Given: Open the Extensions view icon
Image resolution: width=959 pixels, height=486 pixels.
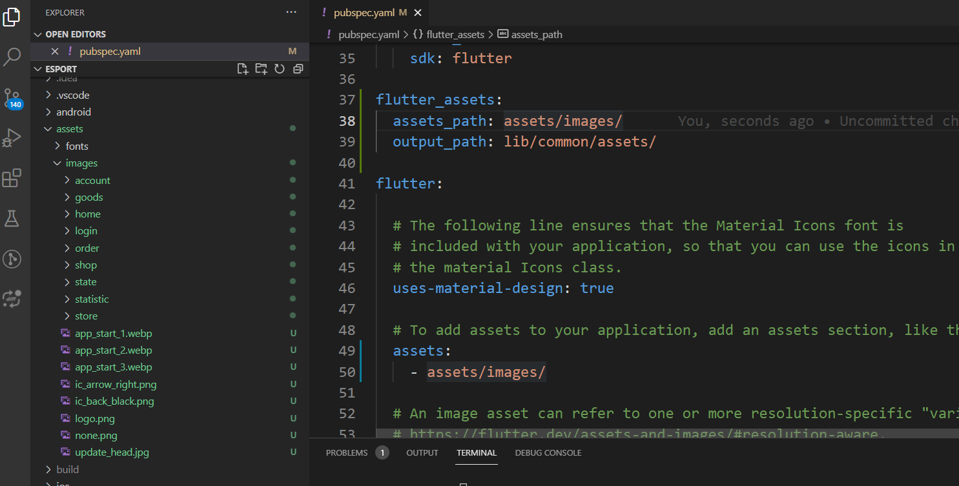Looking at the screenshot, I should [x=12, y=178].
